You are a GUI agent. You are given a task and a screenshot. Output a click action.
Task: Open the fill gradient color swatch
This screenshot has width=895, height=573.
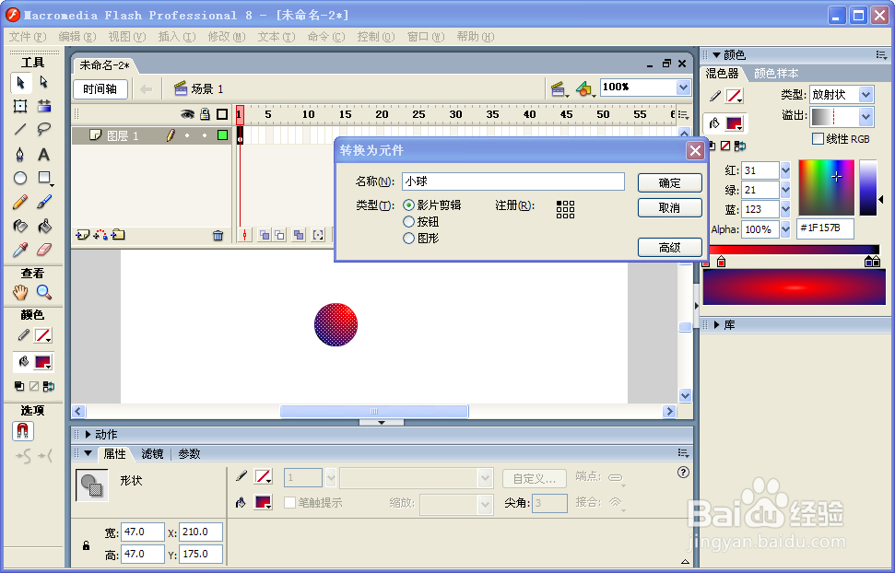coord(733,123)
